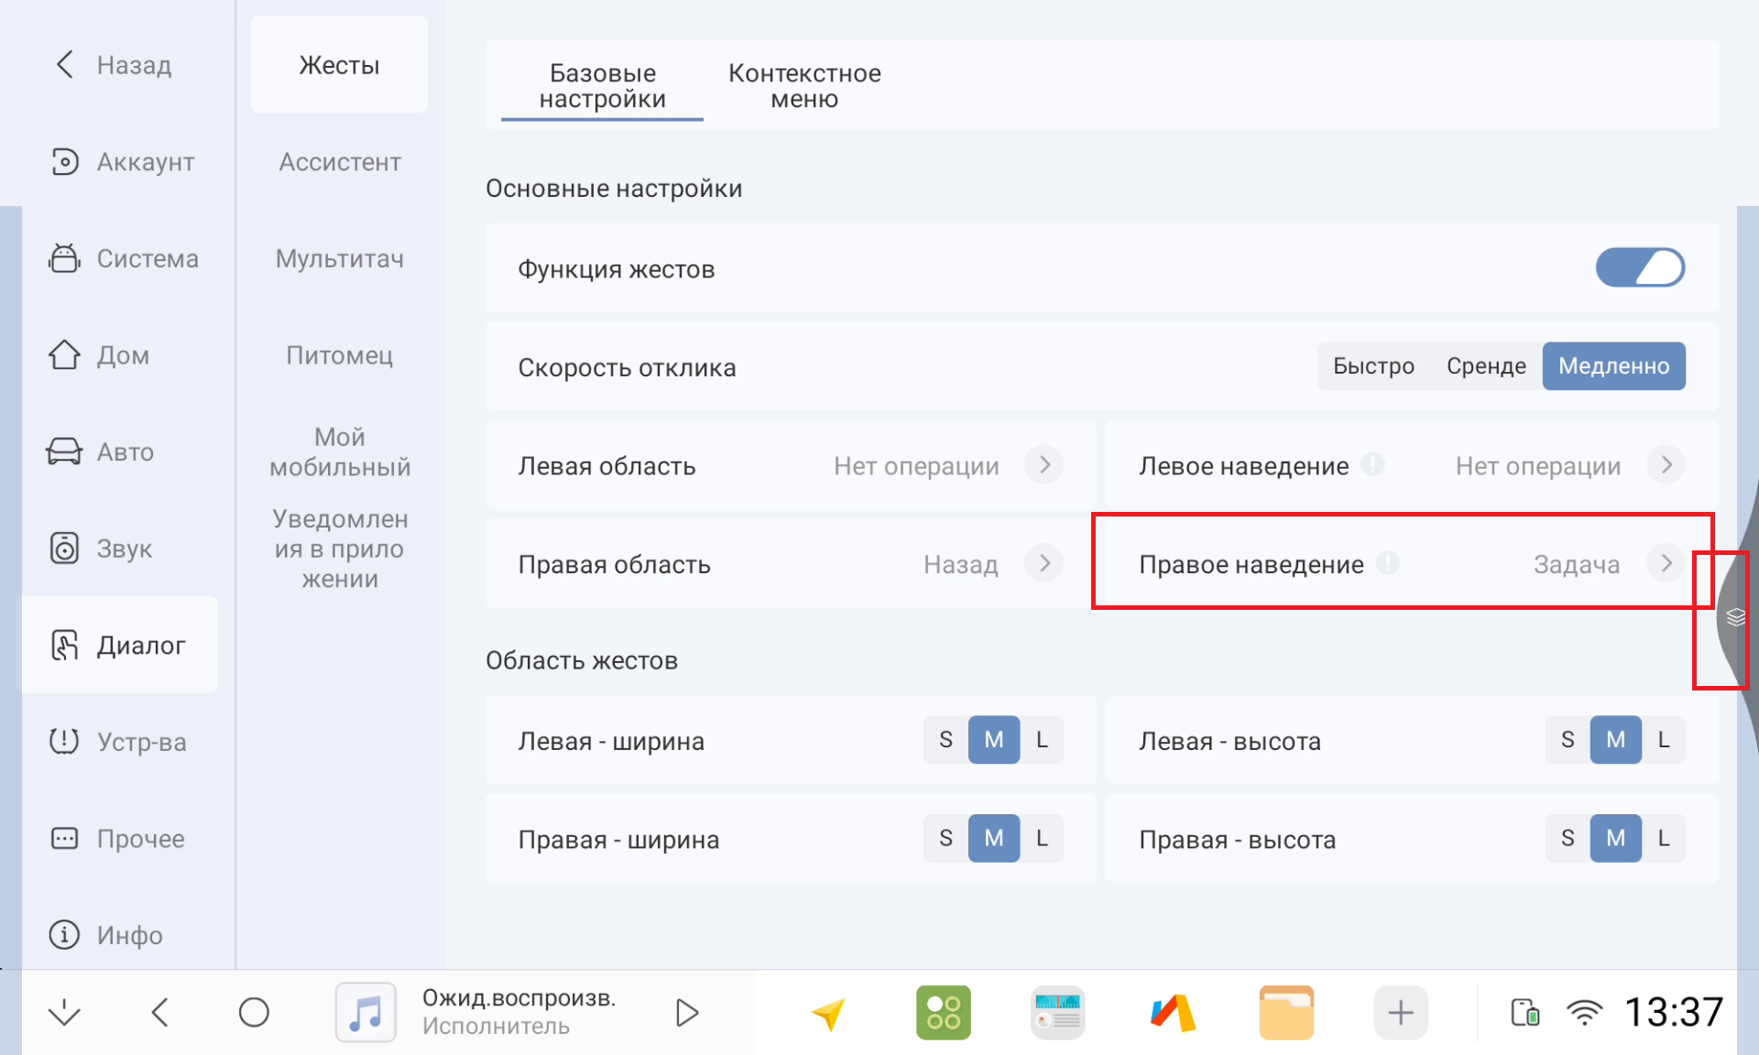Set response speed to Быстро

[x=1373, y=366]
